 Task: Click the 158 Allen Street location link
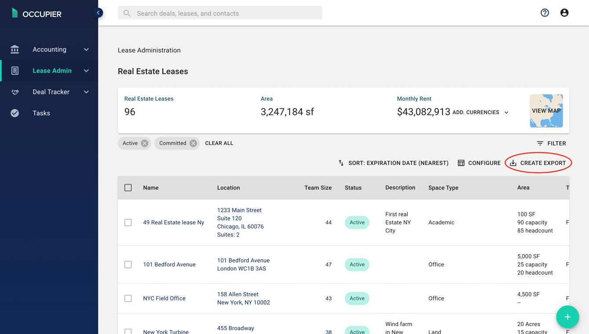tap(244, 298)
